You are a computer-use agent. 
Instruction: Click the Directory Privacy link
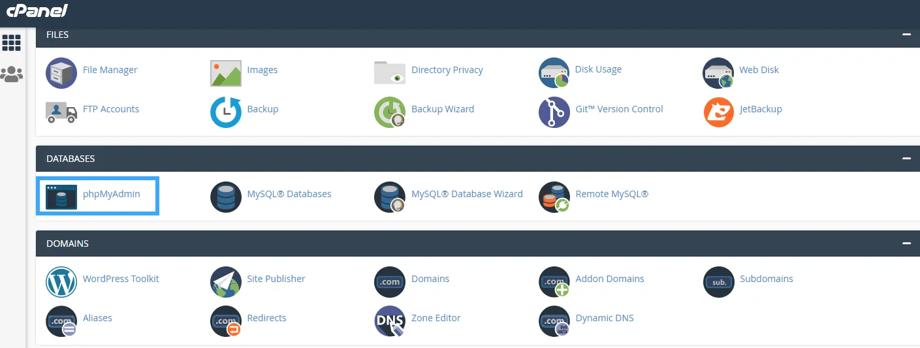coord(447,70)
